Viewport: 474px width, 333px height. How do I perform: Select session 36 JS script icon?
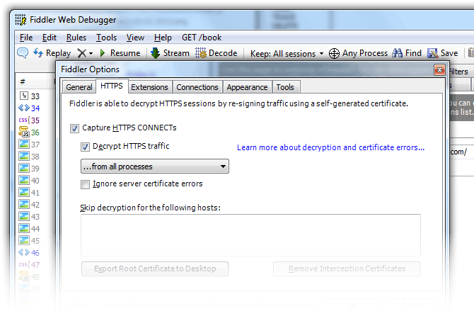point(24,132)
